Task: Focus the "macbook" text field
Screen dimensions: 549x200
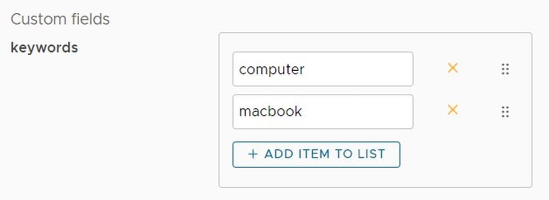Action: pyautogui.click(x=323, y=111)
